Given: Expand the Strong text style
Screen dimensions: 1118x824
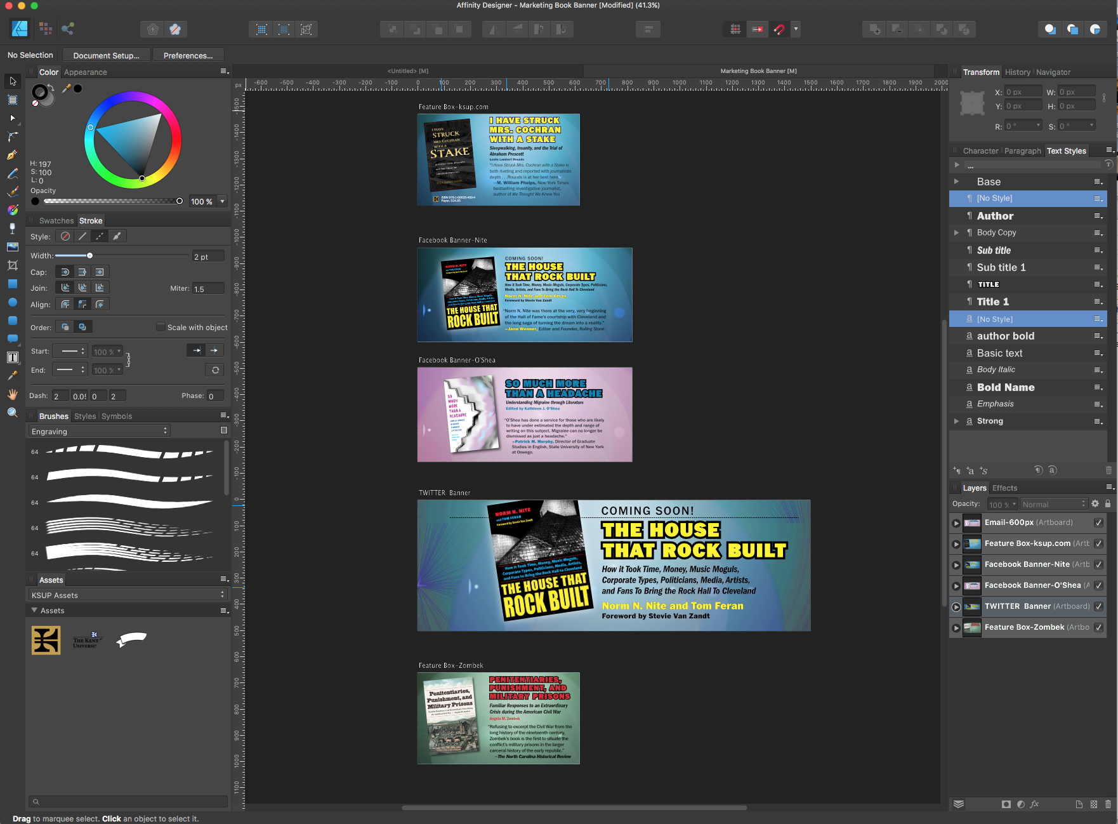Looking at the screenshot, I should (x=956, y=421).
